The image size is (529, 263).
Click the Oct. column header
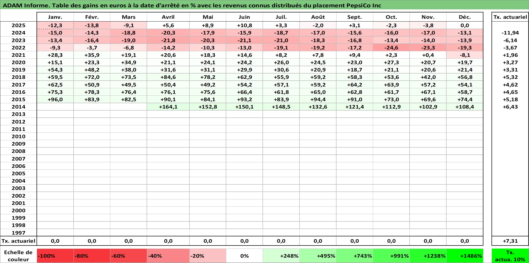(x=391, y=17)
